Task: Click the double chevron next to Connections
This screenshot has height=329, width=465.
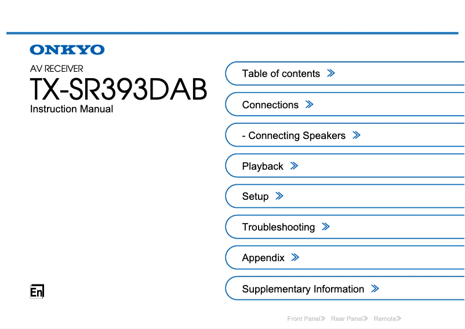Action: click(309, 105)
